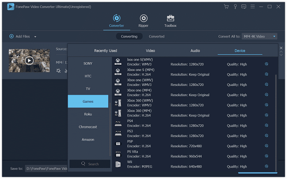This screenshot has height=179, width=287.
Task: Open the Convert All to format dropdown
Action: 259,37
